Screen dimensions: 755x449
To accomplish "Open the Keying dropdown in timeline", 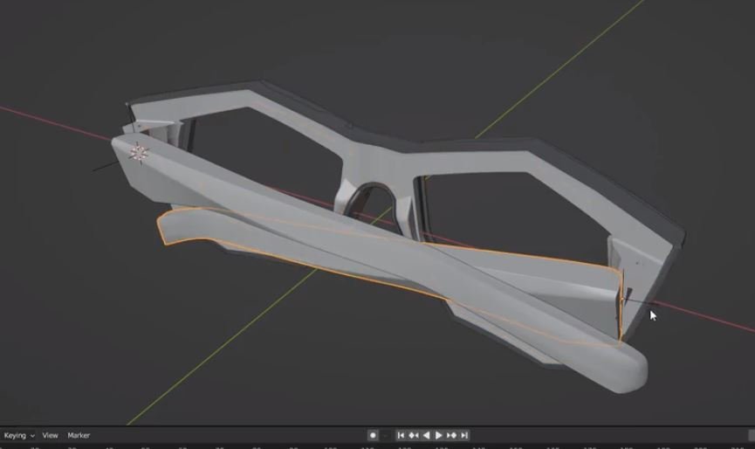I will (19, 436).
